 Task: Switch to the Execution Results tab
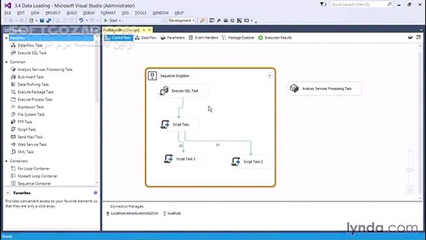tap(275, 37)
